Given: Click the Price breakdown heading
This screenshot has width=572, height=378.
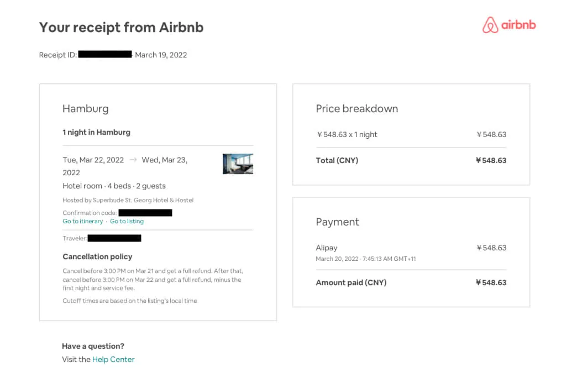Looking at the screenshot, I should click(356, 108).
